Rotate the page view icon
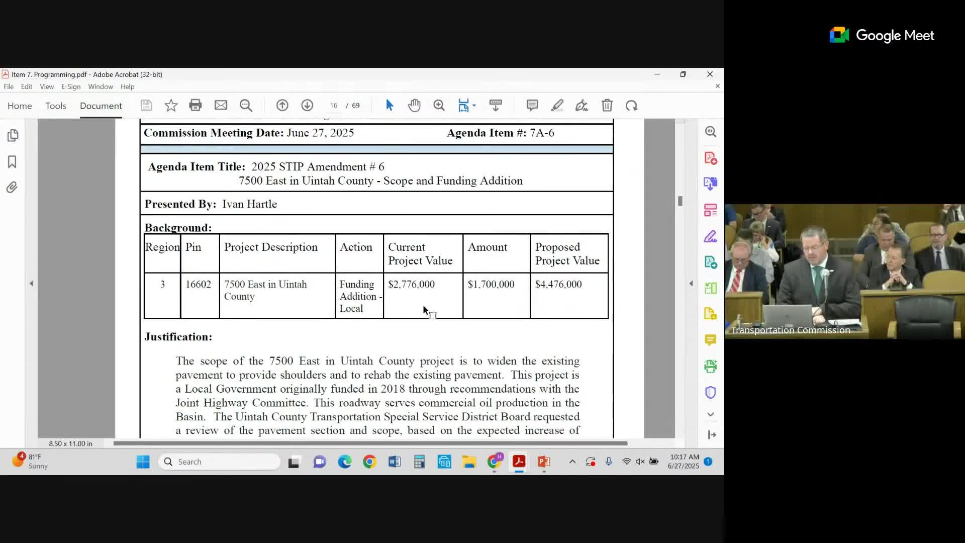 [632, 106]
